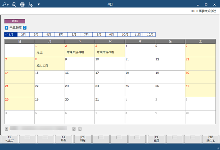Switch to the 9月 tab
This screenshot has height=150, width=220.
click(112, 35)
